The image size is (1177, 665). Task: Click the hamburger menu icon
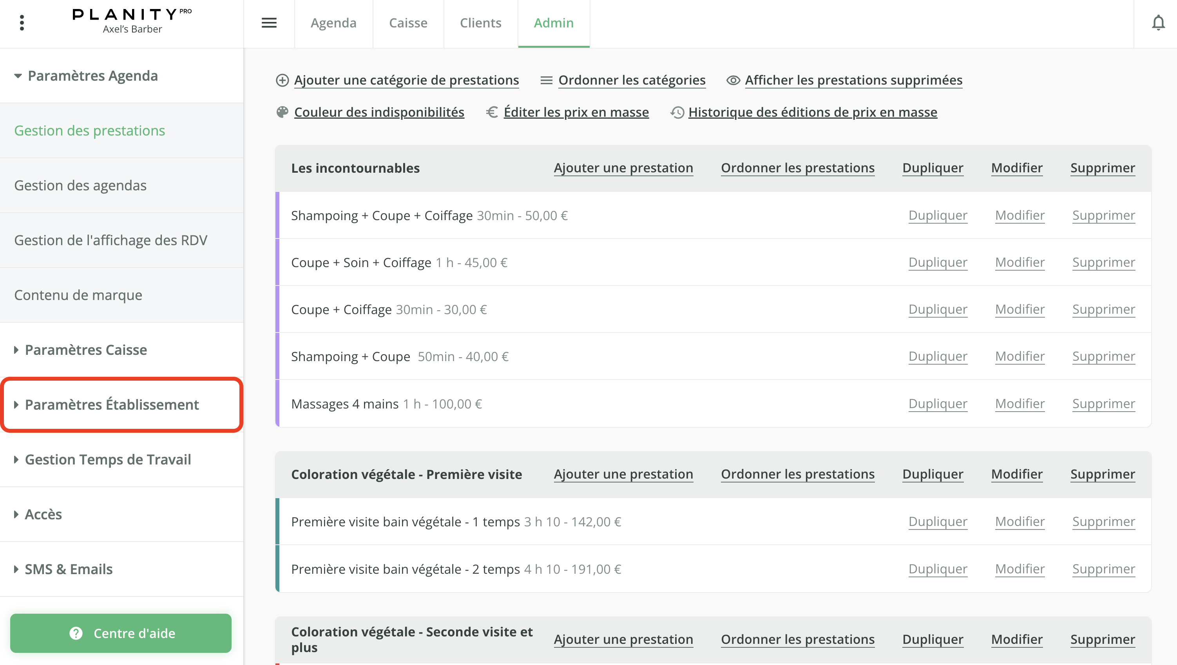tap(269, 22)
